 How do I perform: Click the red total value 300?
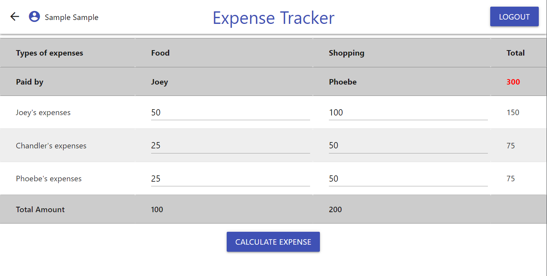point(513,81)
